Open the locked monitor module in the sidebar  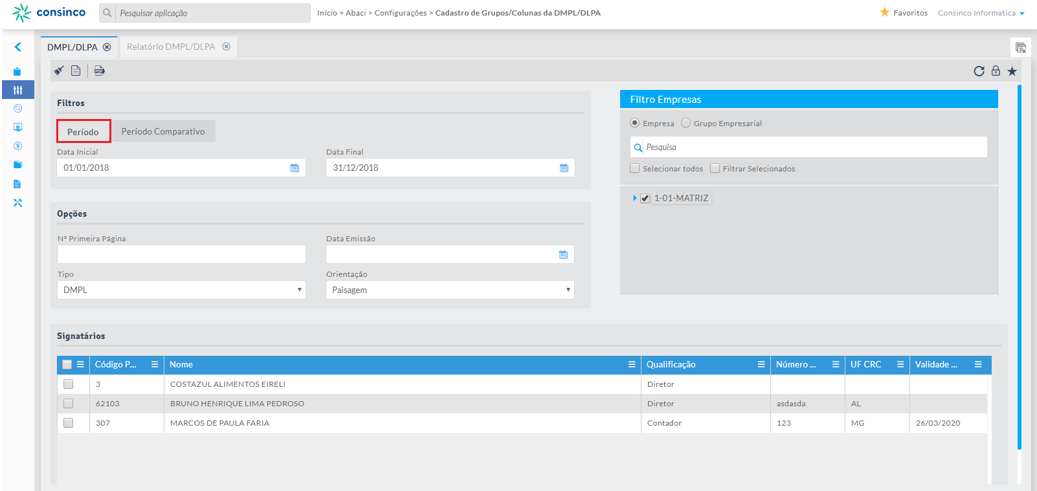[17, 127]
